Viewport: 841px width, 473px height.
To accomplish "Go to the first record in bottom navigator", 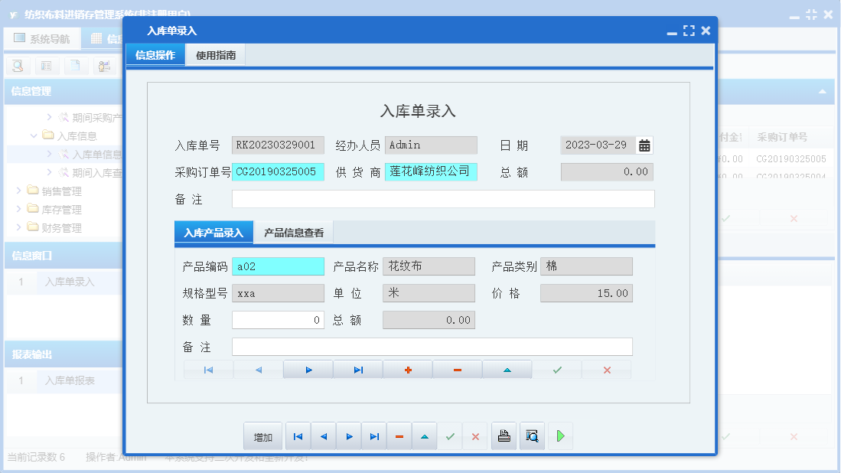I will tap(298, 435).
